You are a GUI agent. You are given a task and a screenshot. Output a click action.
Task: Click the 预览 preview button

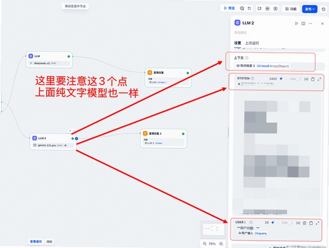tap(229, 8)
